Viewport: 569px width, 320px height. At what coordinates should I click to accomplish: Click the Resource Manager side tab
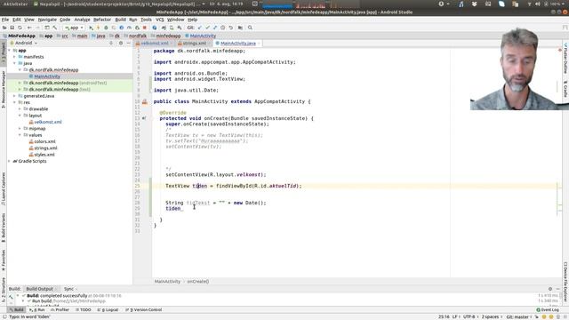(x=4, y=90)
